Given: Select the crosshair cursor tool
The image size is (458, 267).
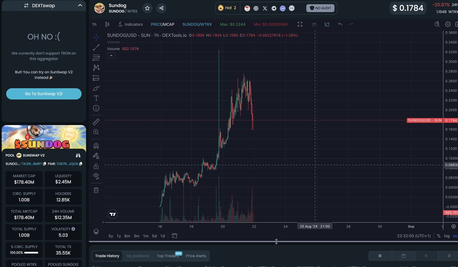Looking at the screenshot, I should (96, 37).
